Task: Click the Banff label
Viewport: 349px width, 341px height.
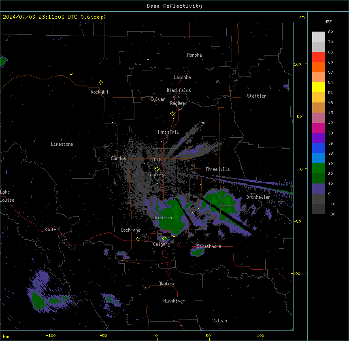Action: point(50,230)
